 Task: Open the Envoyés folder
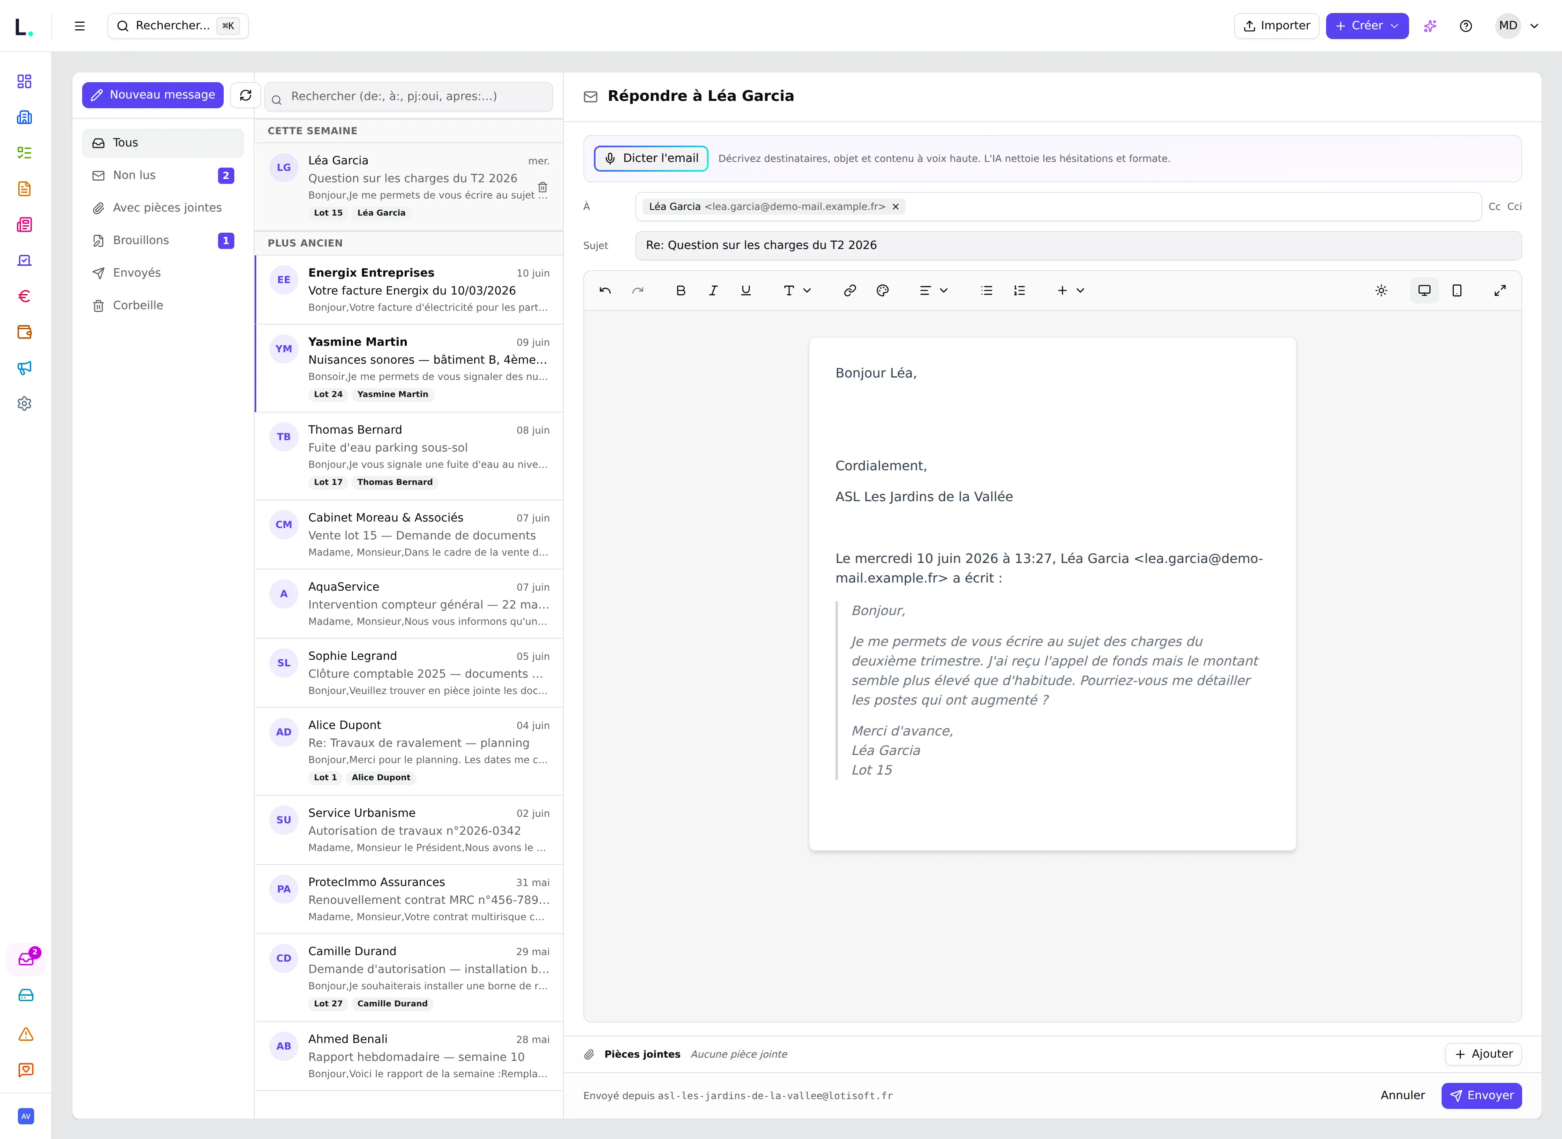pyautogui.click(x=163, y=273)
